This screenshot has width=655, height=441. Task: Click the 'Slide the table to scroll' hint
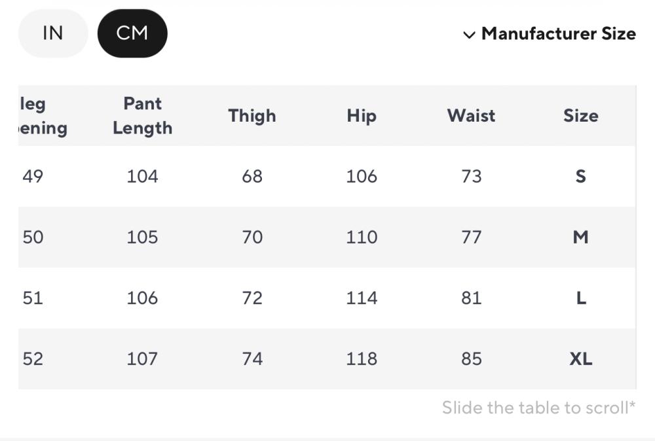(538, 408)
